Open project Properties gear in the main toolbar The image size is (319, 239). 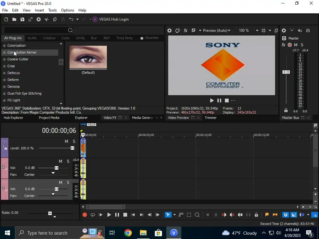coord(38,19)
